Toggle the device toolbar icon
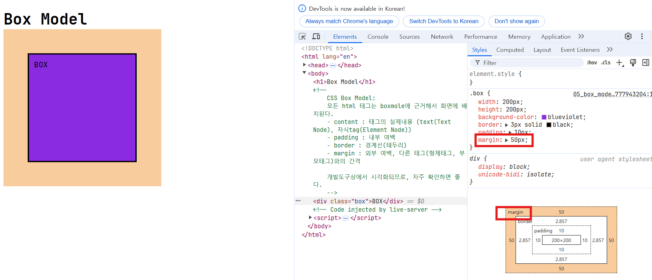The width and height of the screenshot is (652, 280). tap(316, 37)
